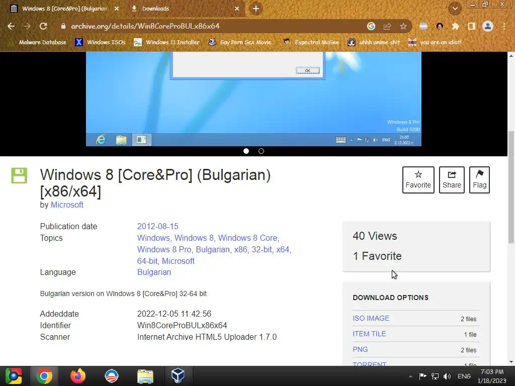Open the 'Windows 8 Core' topic link
The image size is (515, 386).
[x=247, y=238]
